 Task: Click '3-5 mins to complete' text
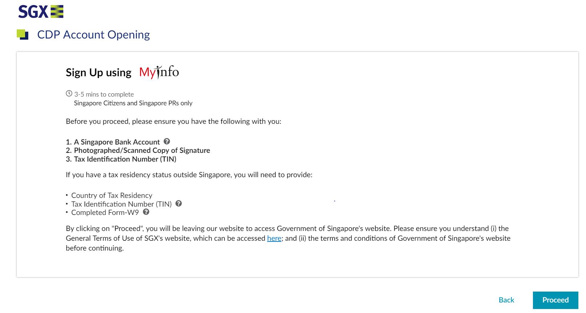click(104, 94)
